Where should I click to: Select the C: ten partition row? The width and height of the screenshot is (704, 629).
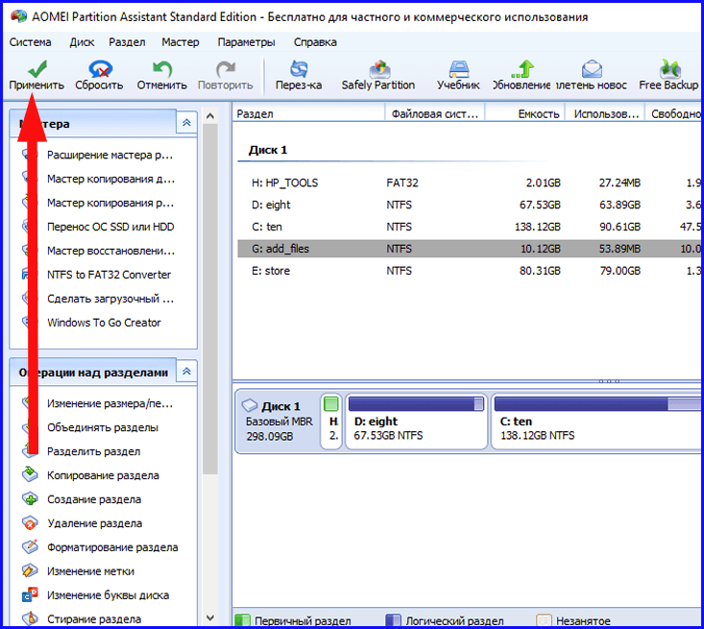[470, 227]
